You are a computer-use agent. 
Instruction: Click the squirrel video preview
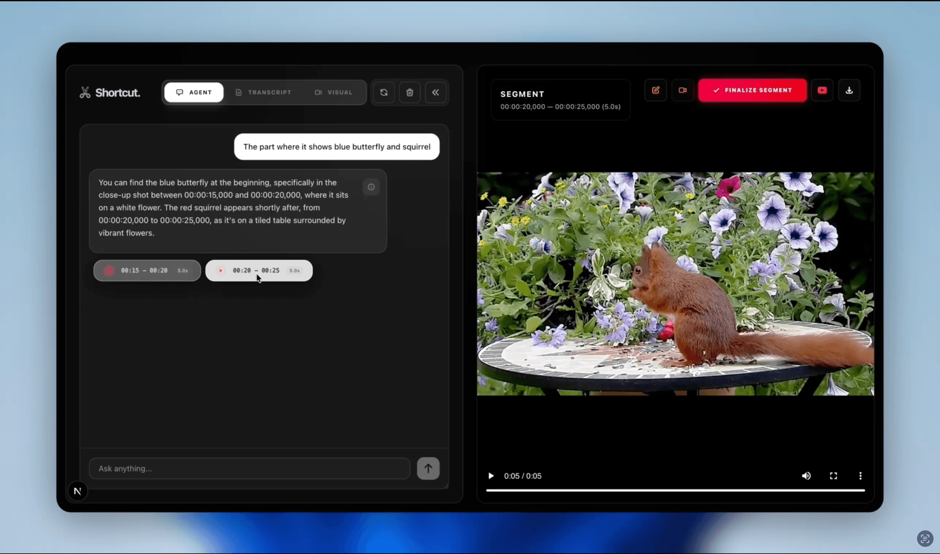tap(675, 284)
